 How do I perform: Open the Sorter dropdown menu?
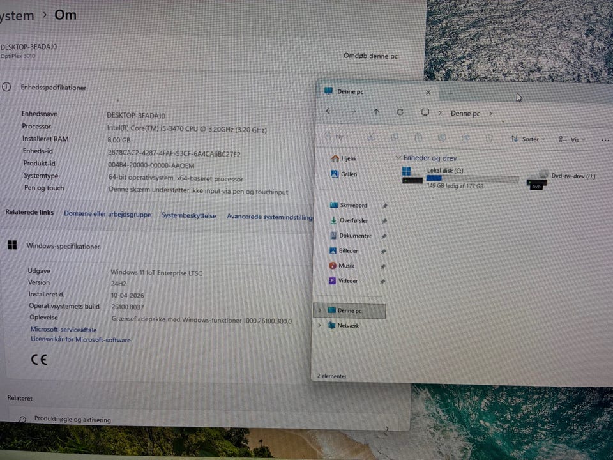(528, 139)
